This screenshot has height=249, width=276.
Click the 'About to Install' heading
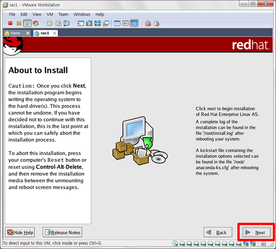click(x=38, y=70)
